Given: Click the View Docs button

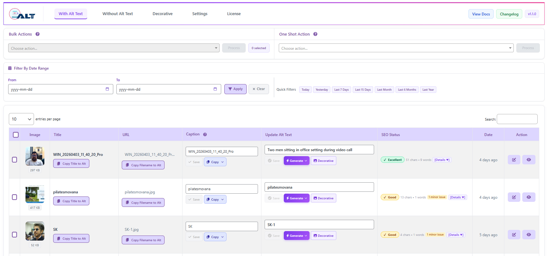Looking at the screenshot, I should [481, 14].
